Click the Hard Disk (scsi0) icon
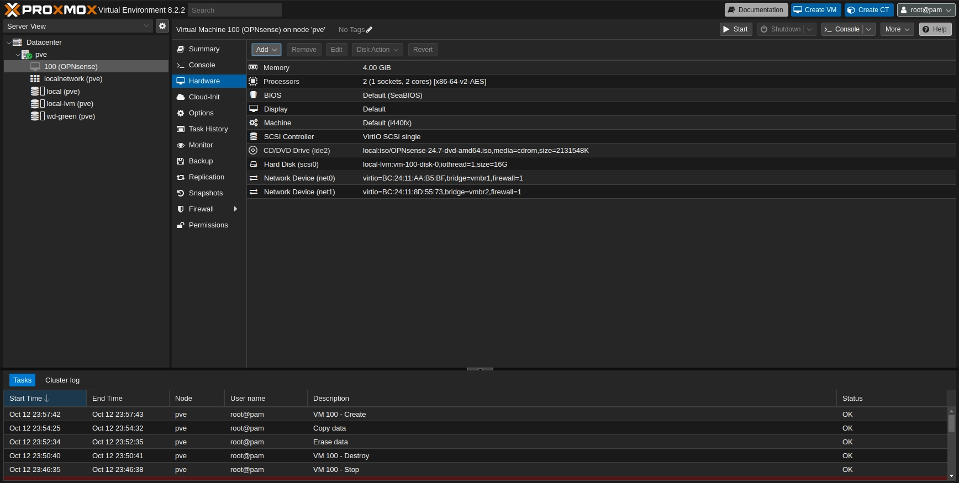Viewport: 959px width, 483px height. 254,164
